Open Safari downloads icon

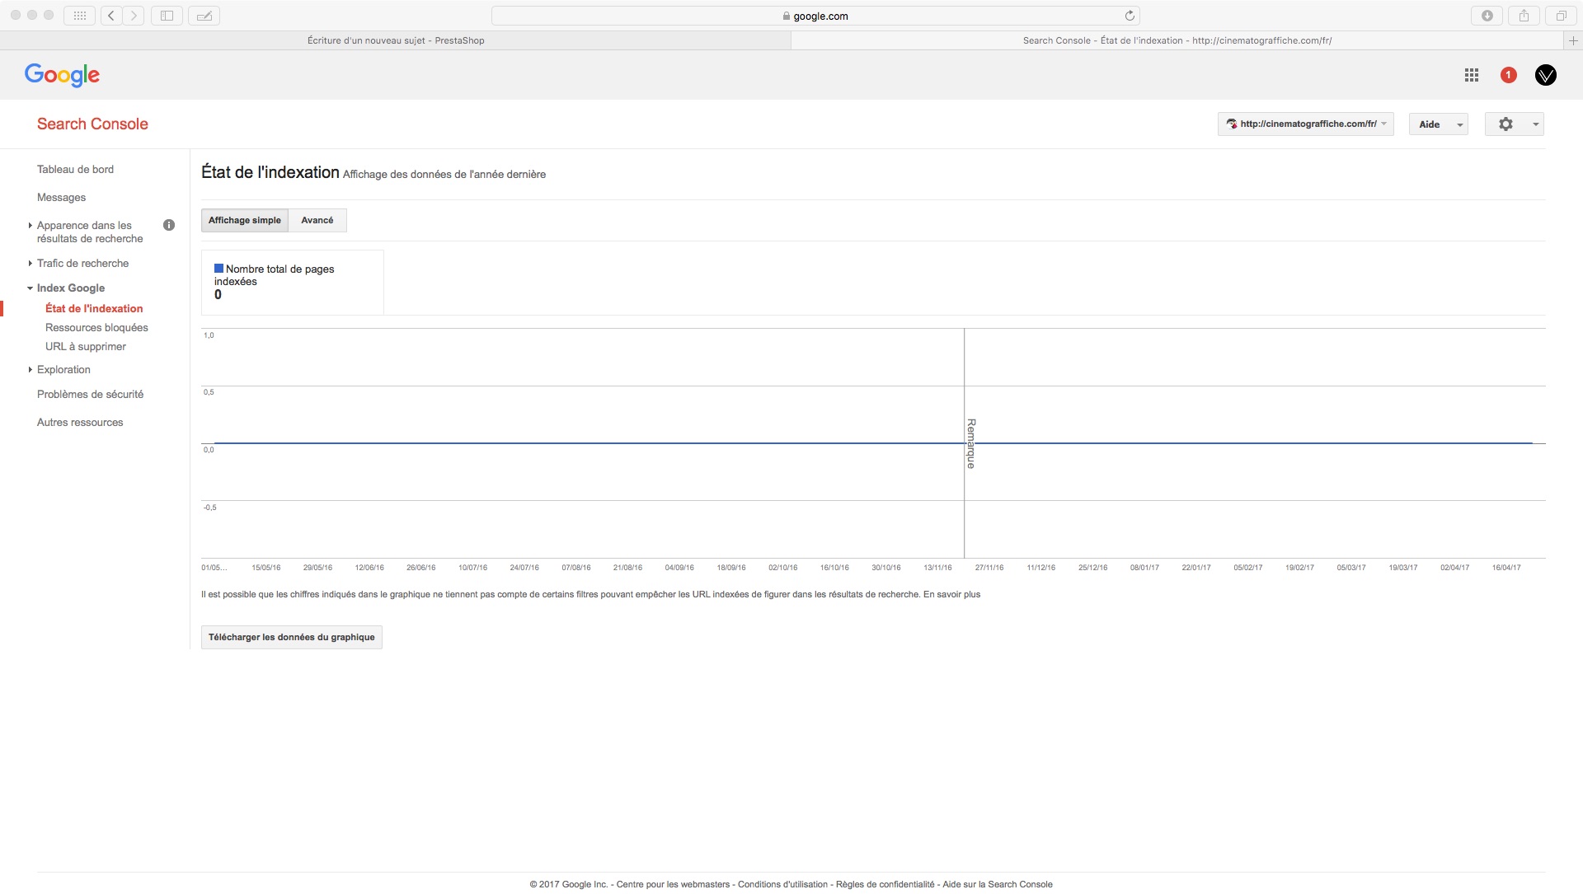1487,16
